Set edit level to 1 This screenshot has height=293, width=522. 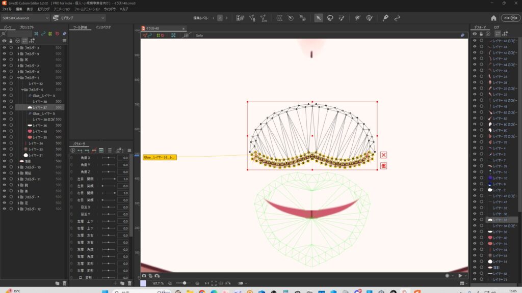[213, 18]
